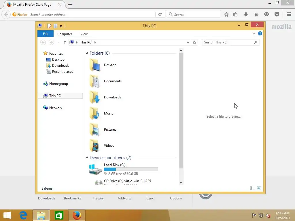
Task: Click the Firefox Search box
Action: point(194,14)
